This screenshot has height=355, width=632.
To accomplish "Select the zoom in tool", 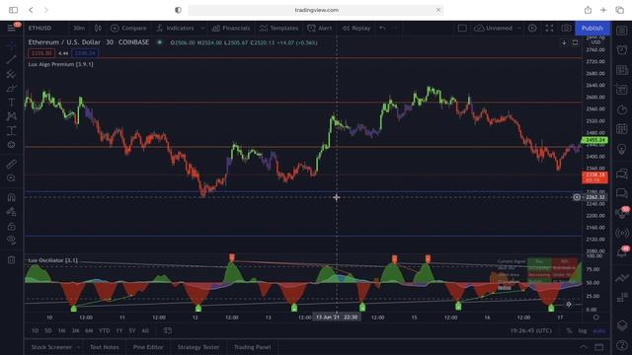I will click(x=11, y=177).
